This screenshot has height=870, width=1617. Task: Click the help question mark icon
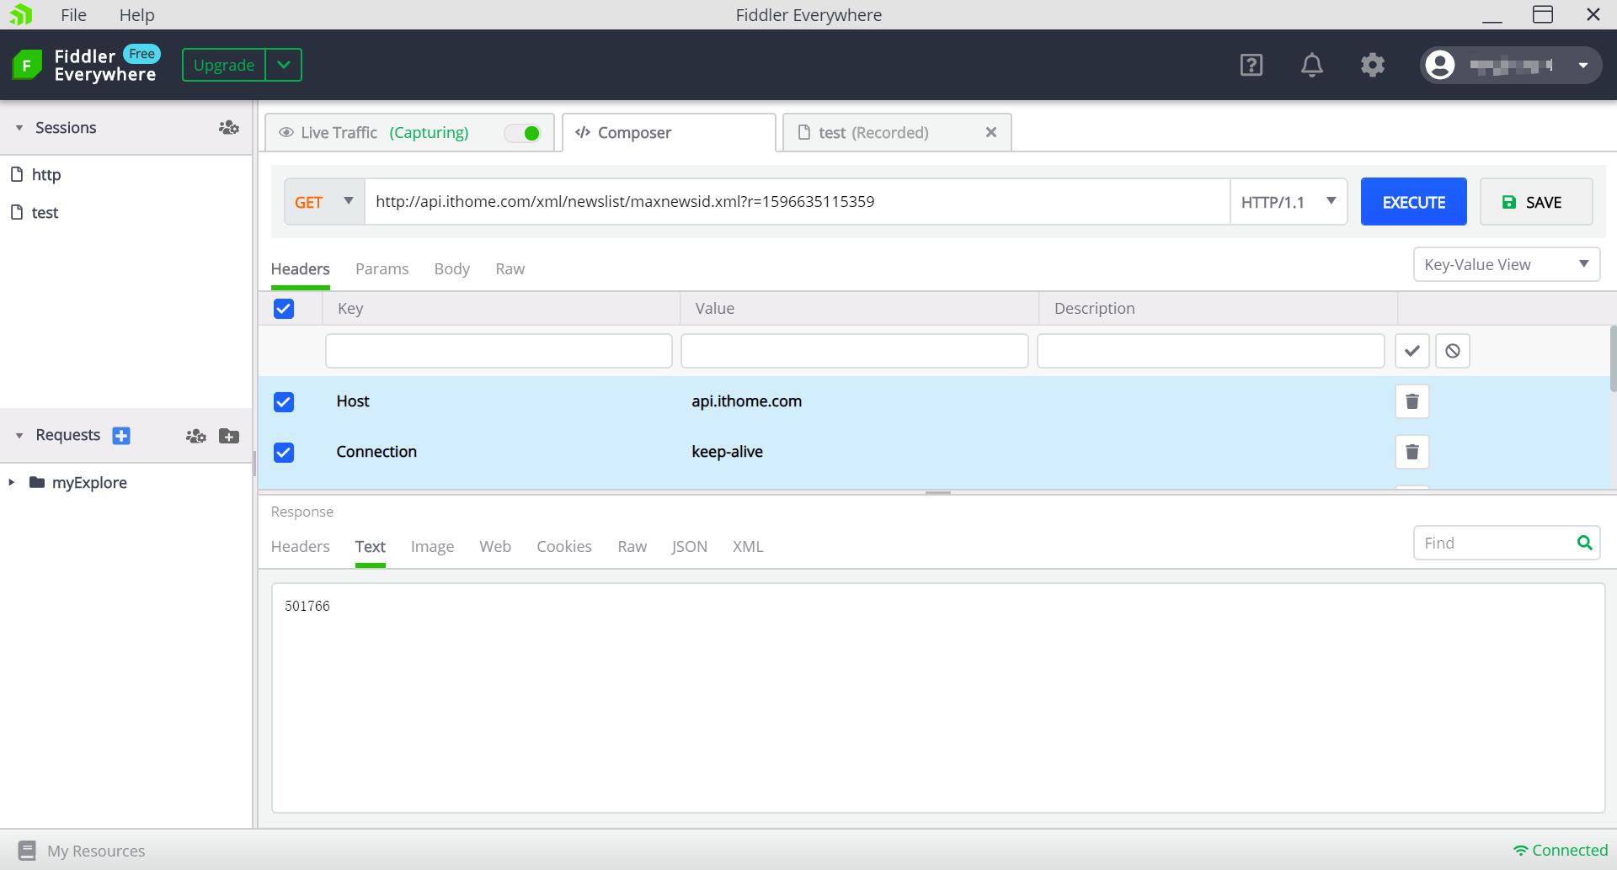pos(1251,65)
